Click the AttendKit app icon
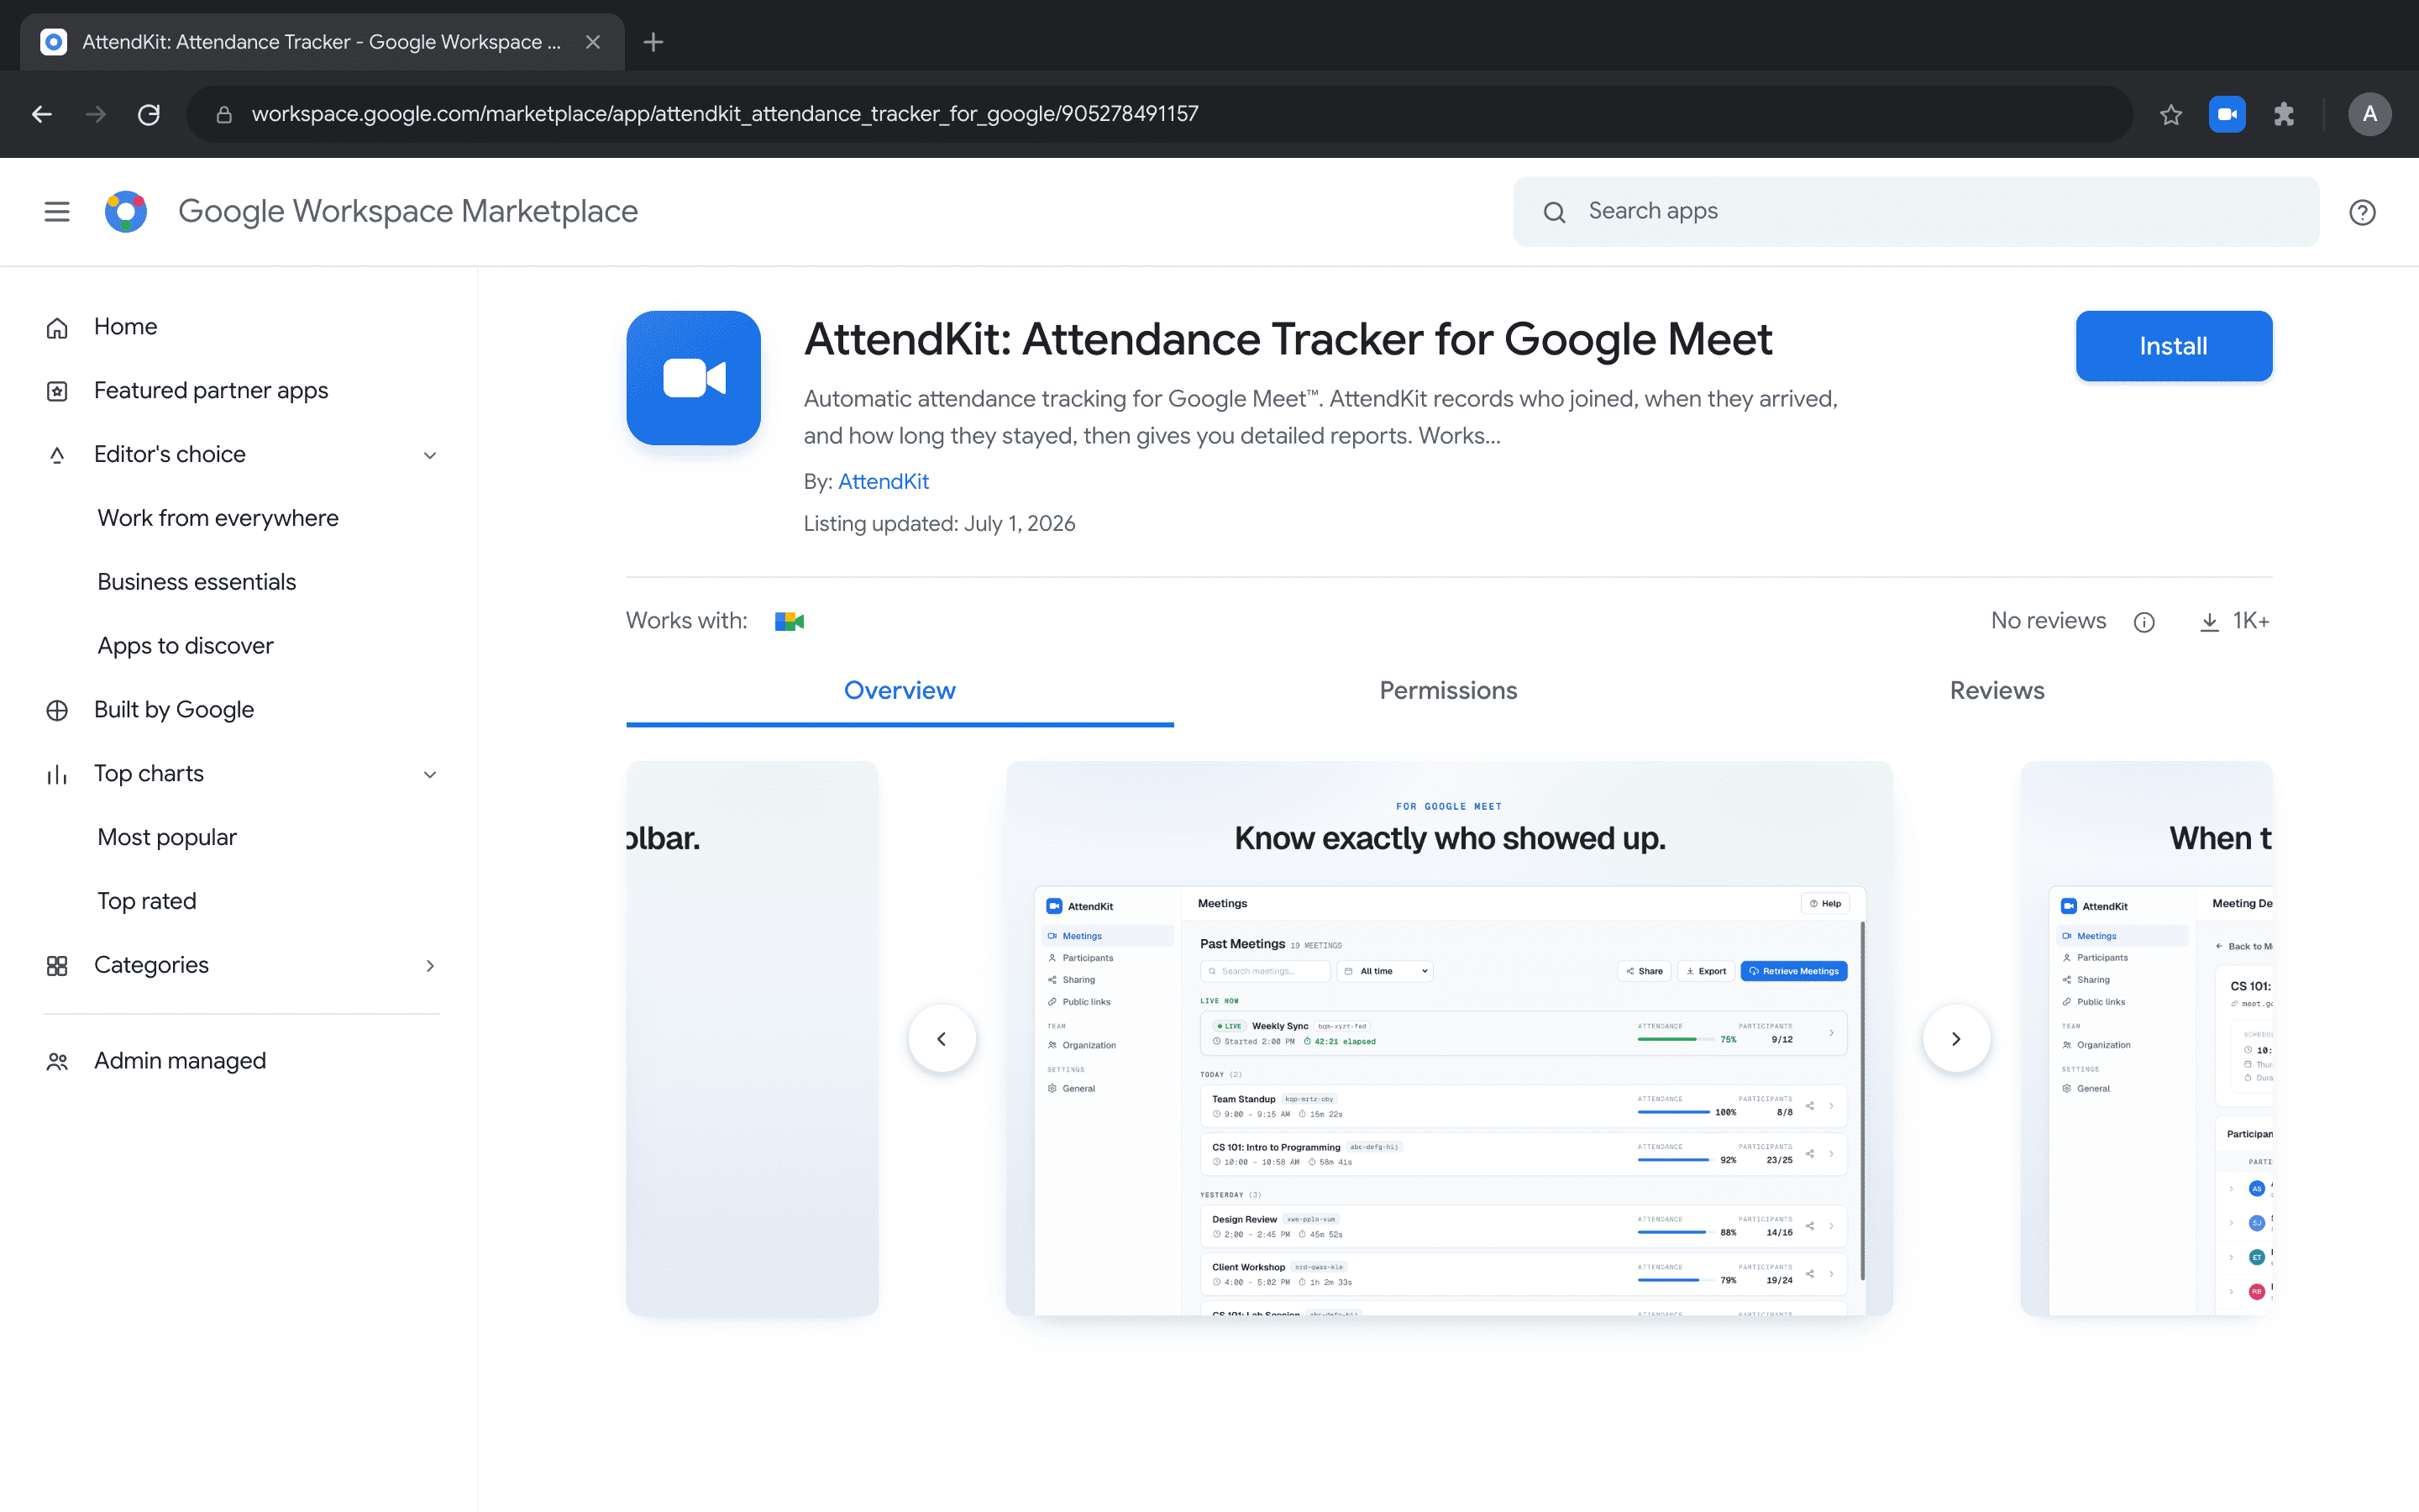The image size is (2419, 1512). tap(694, 378)
